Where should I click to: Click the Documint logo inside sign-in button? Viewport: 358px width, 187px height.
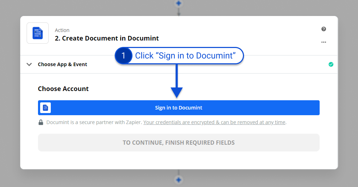pos(45,108)
